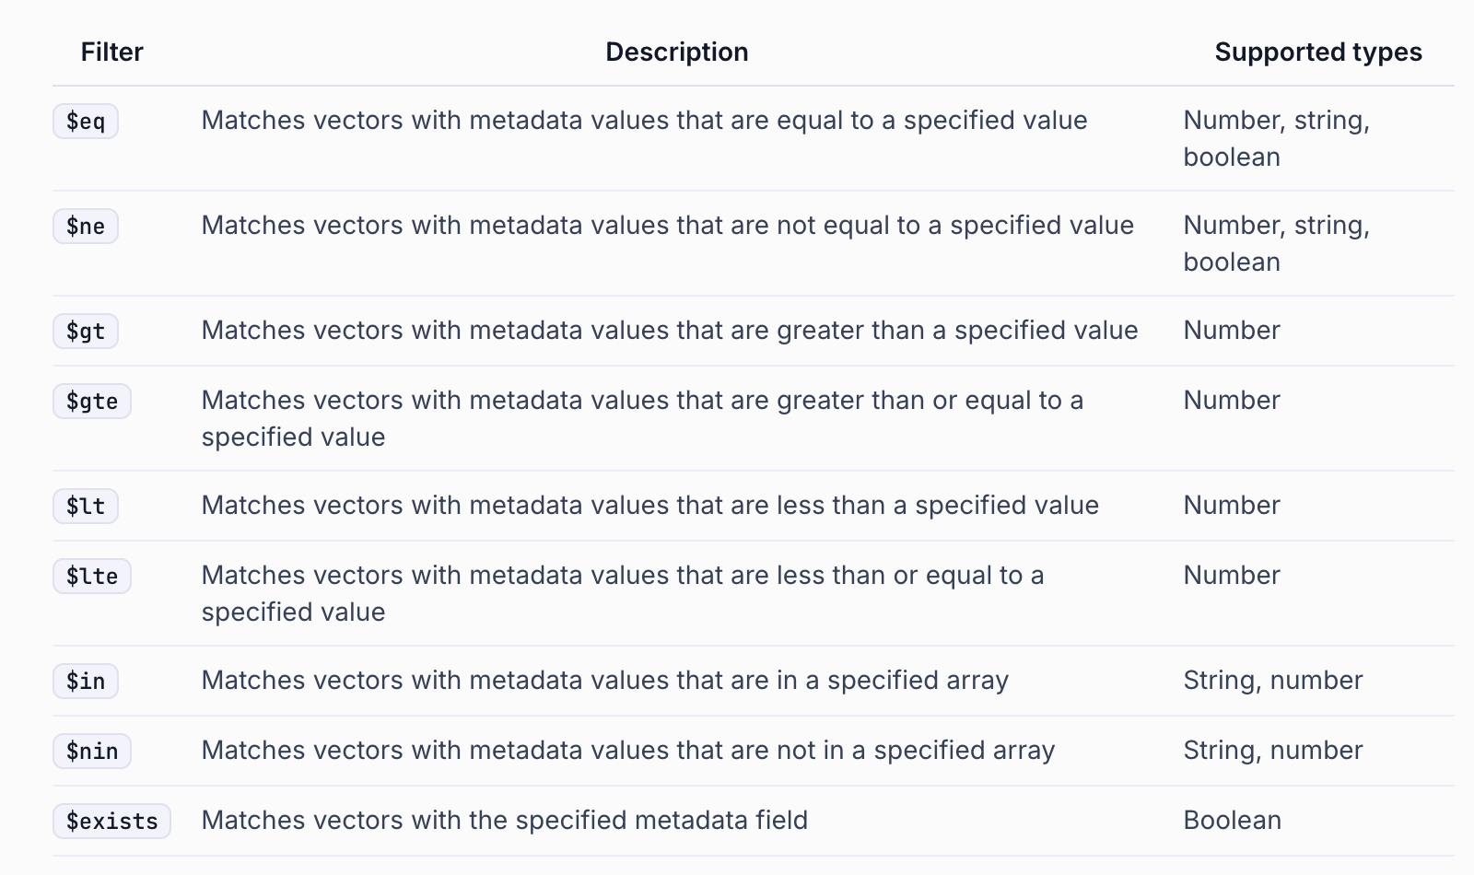Click the specified metadata field description
Screen dimensions: 1474x875
point(504,821)
